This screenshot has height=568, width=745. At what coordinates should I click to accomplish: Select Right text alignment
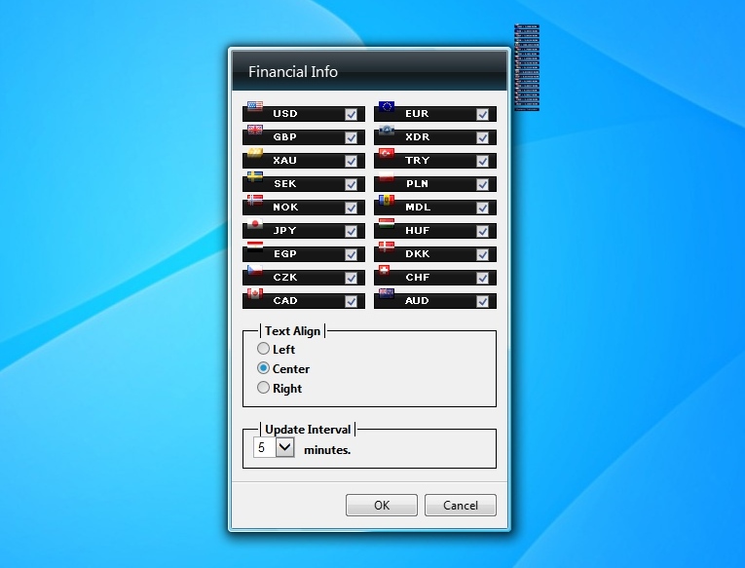point(263,388)
